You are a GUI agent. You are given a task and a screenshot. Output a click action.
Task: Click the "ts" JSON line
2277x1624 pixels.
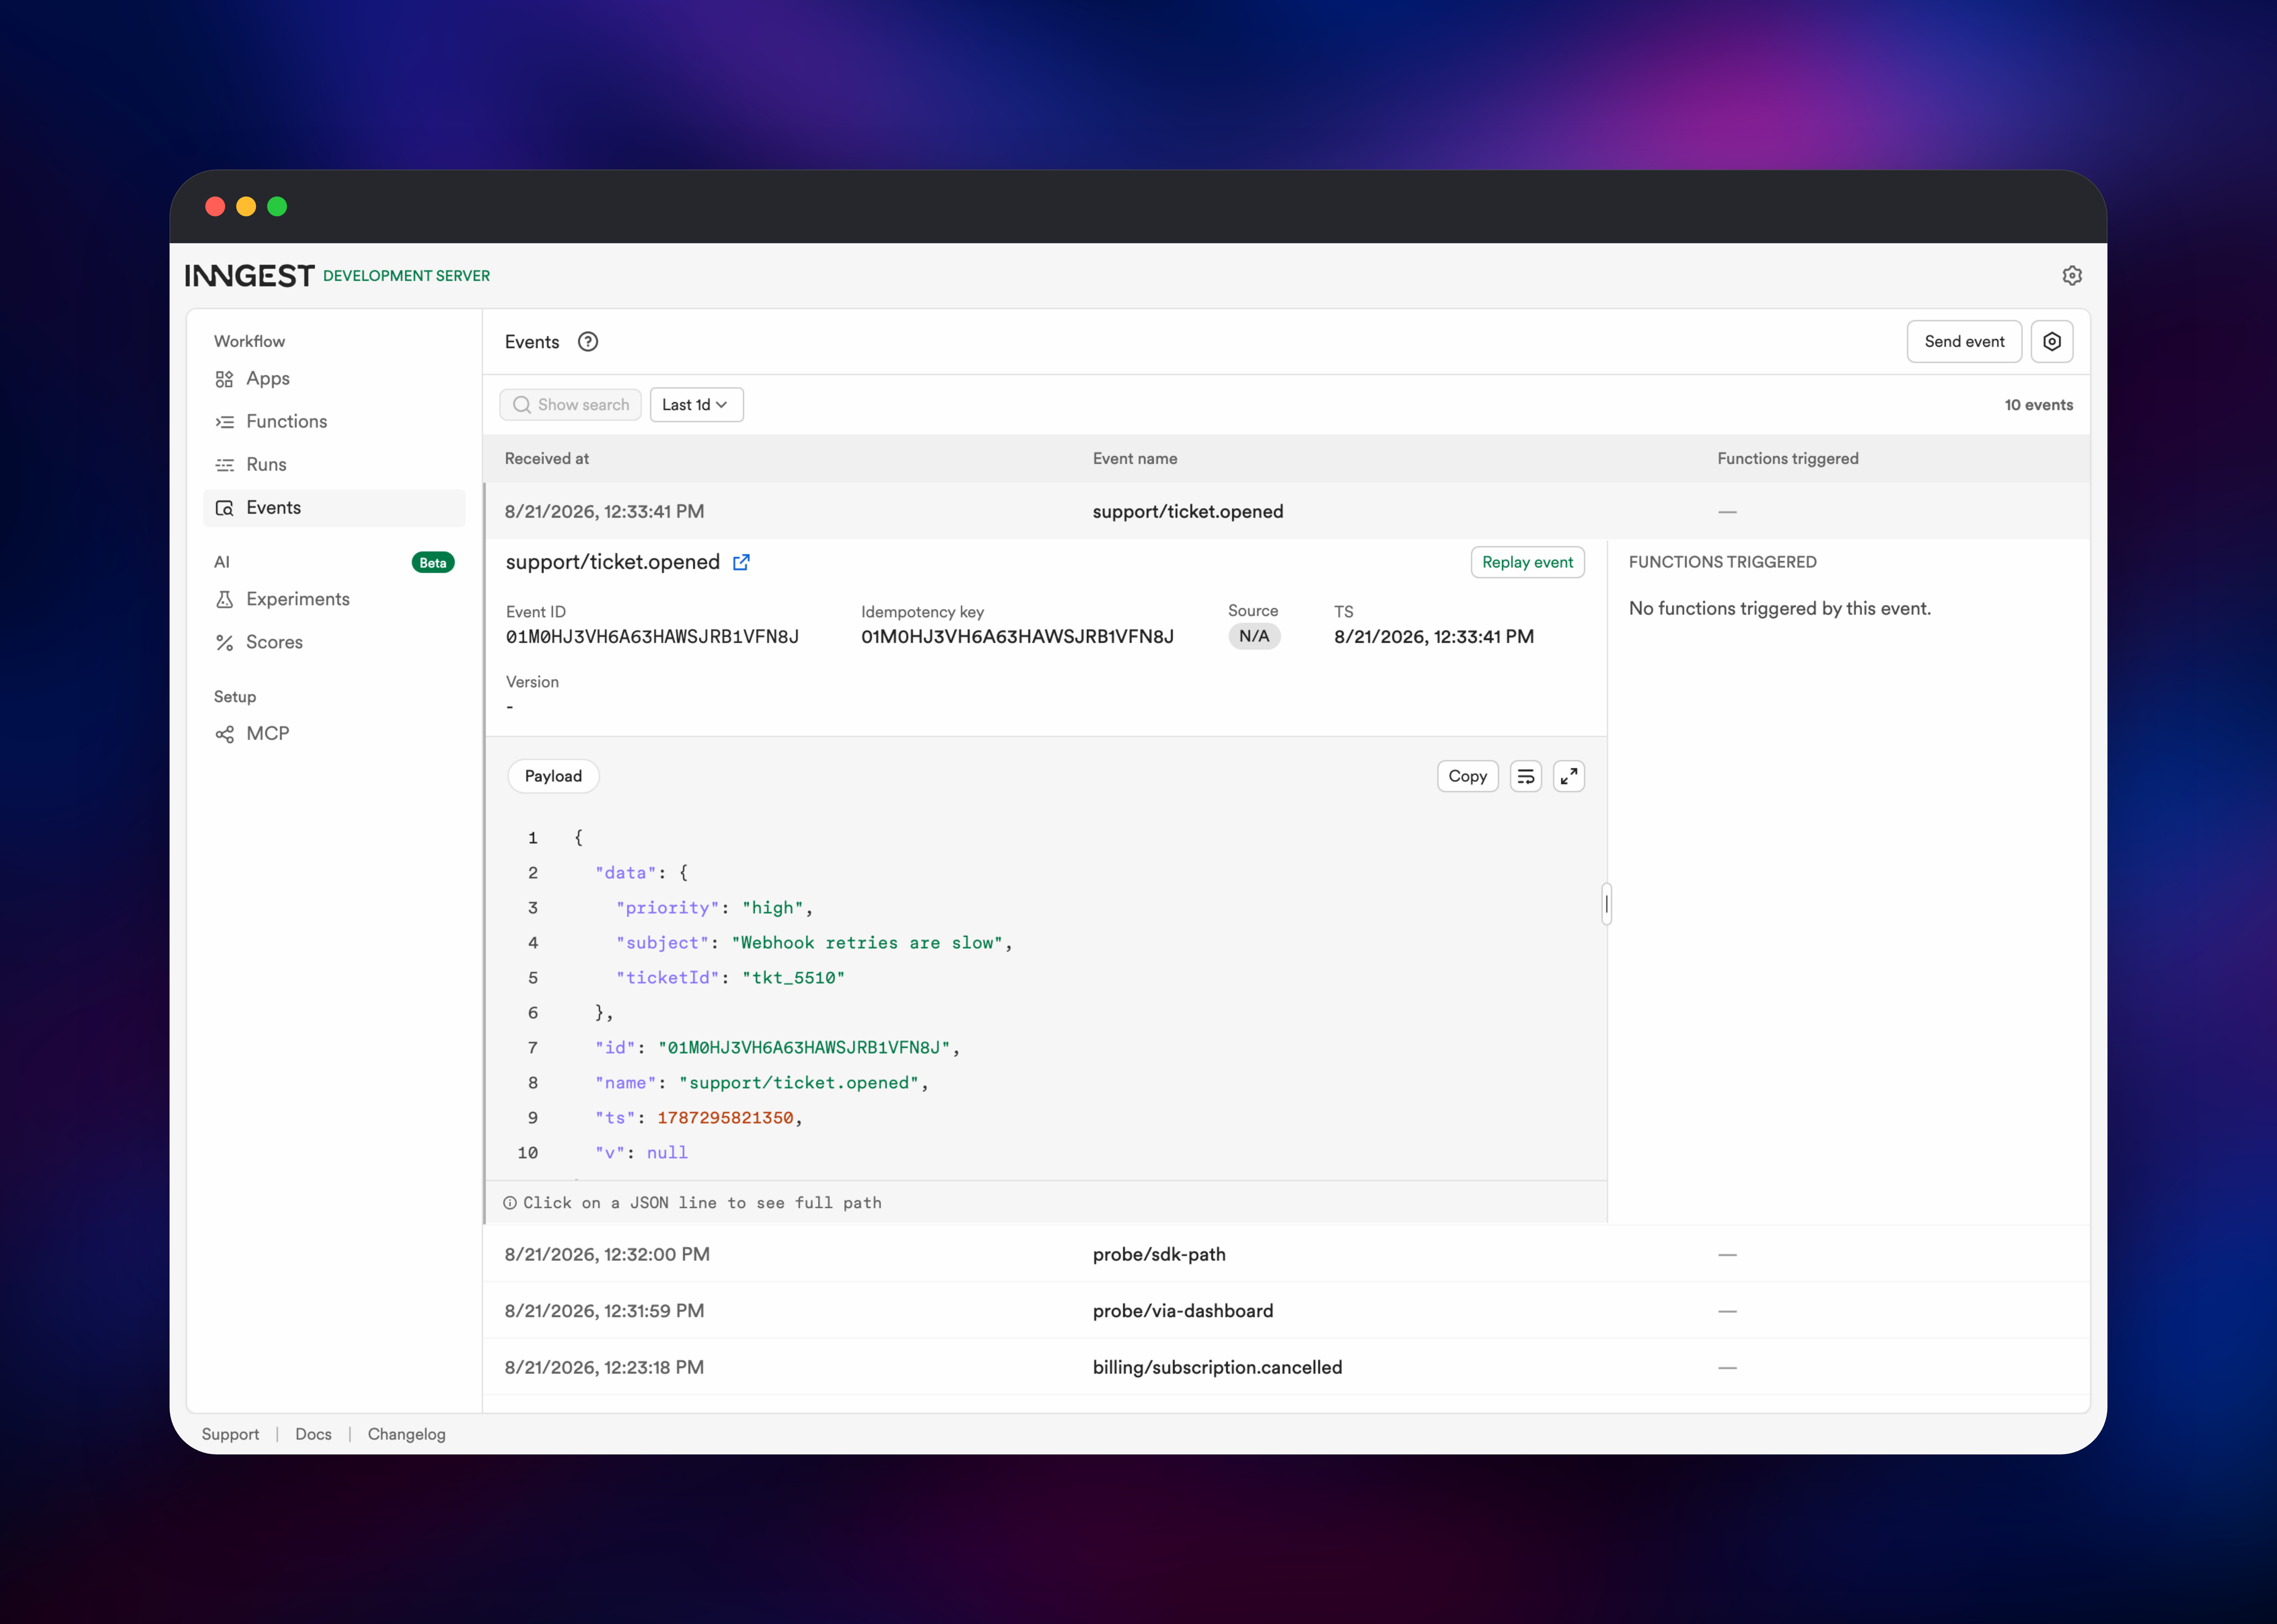click(699, 1118)
